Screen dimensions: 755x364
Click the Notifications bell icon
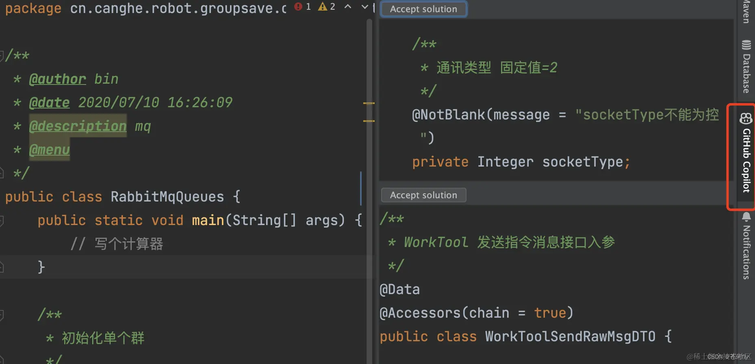(746, 217)
